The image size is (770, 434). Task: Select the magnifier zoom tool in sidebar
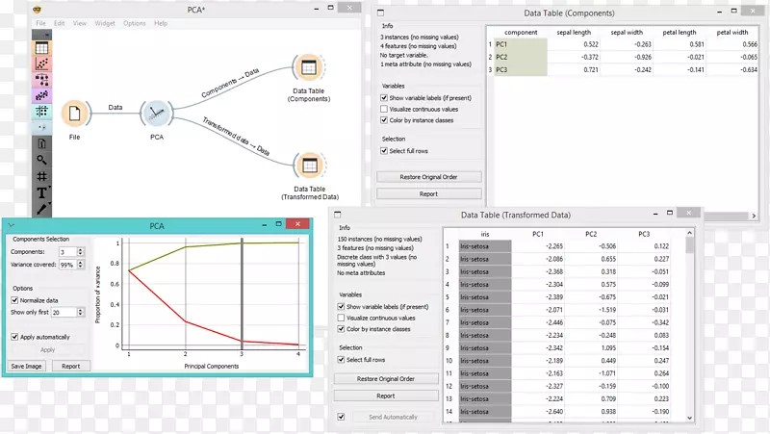(41, 160)
